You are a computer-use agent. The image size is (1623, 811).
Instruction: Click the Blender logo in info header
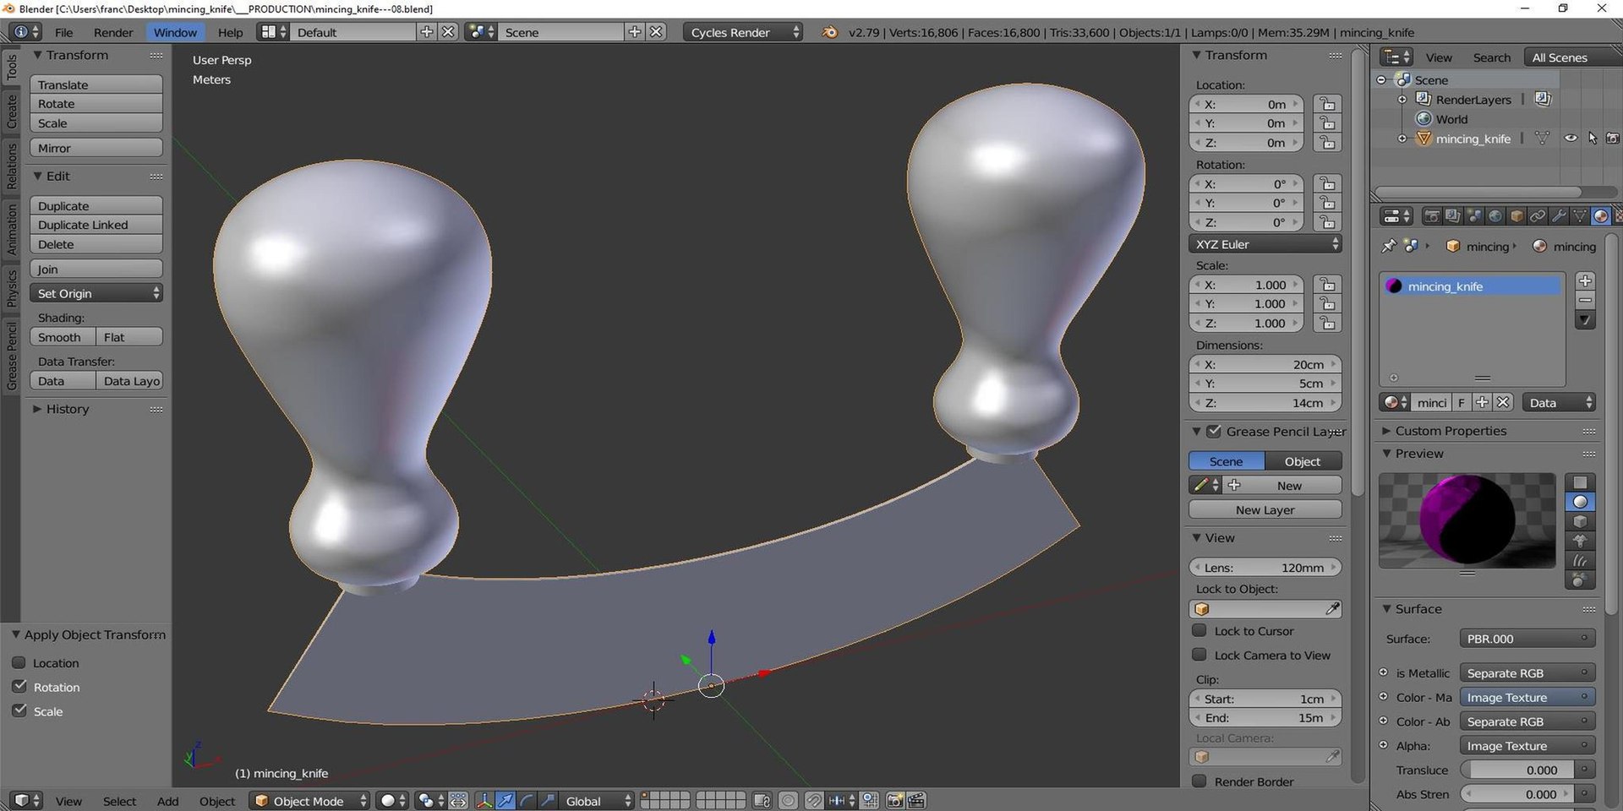tap(830, 32)
